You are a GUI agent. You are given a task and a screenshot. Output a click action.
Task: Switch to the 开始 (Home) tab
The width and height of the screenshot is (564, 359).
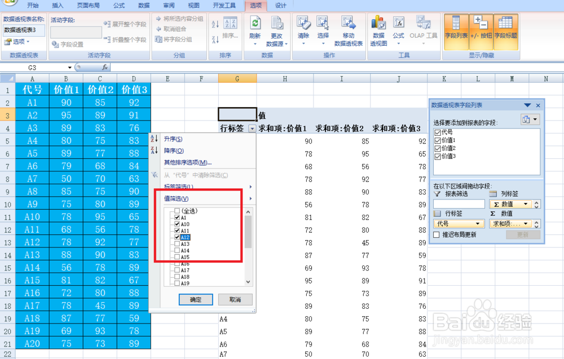pos(33,6)
